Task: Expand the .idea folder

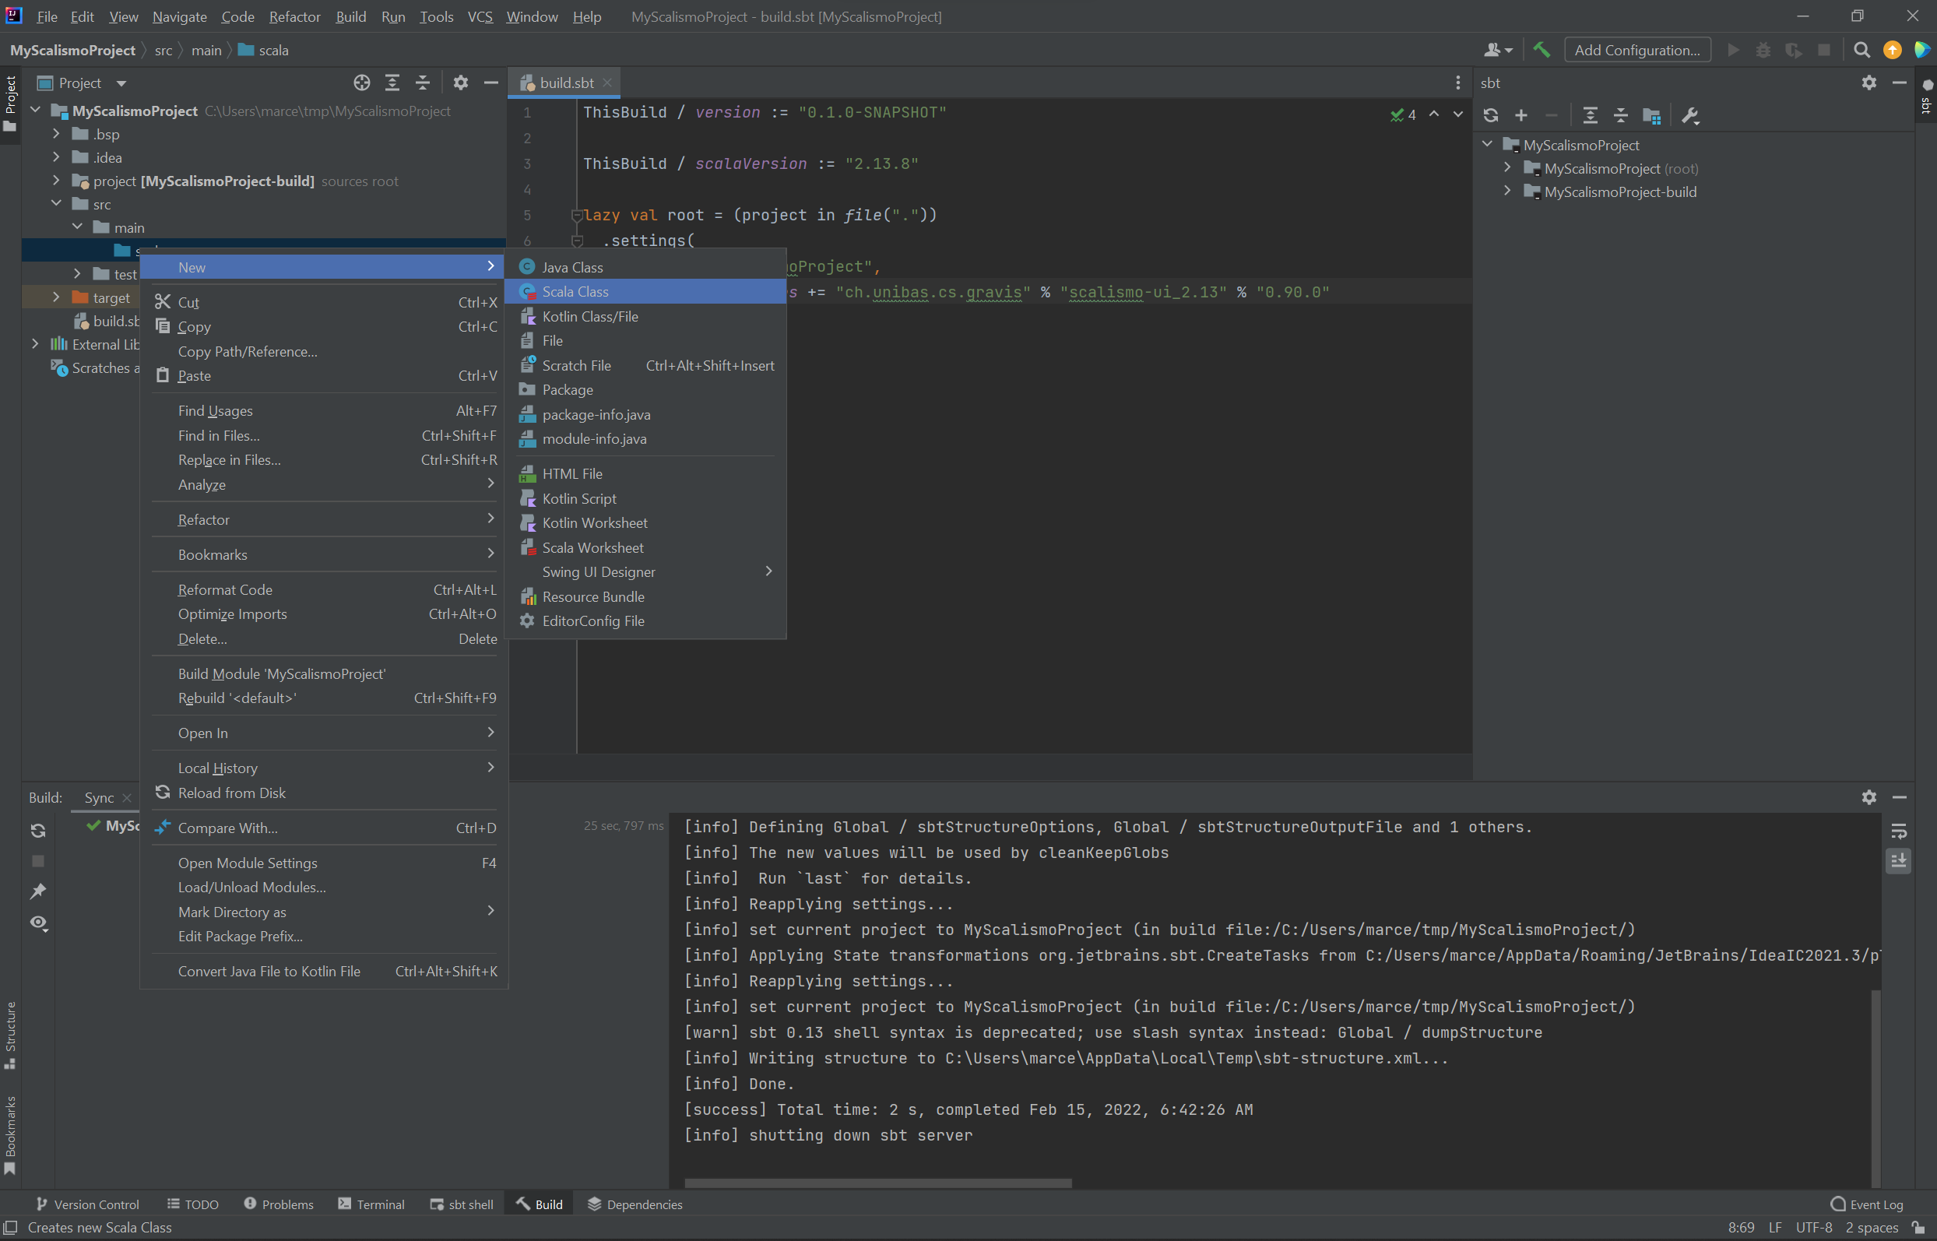Action: coord(55,157)
